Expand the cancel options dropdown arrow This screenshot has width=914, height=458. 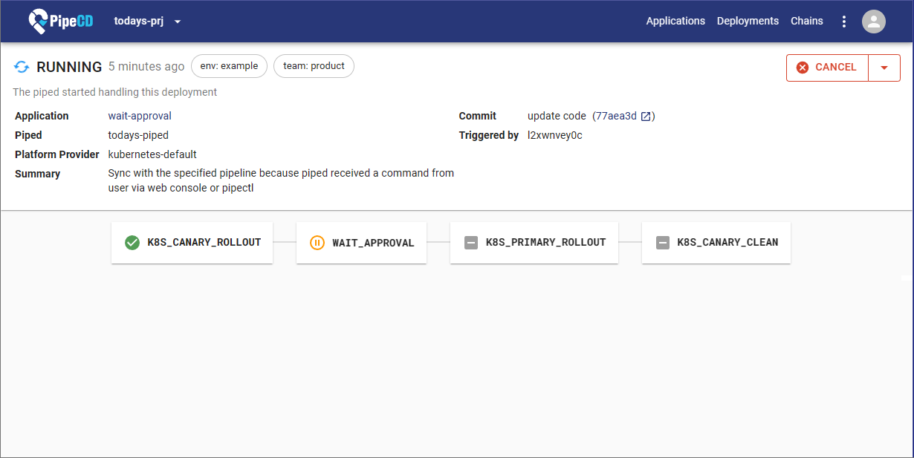(884, 68)
